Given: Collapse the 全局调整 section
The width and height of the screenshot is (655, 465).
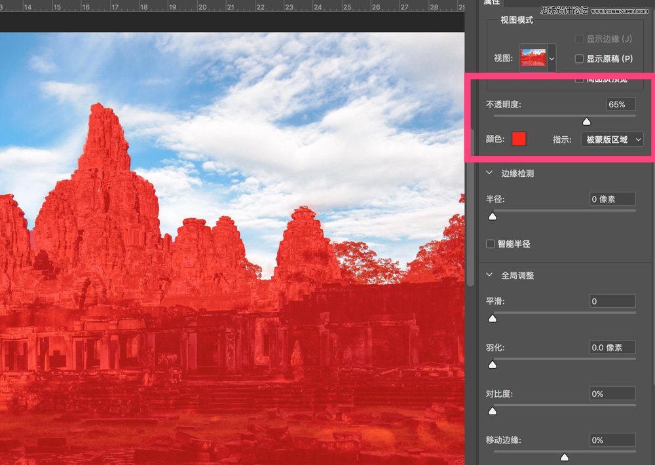Looking at the screenshot, I should pos(489,275).
